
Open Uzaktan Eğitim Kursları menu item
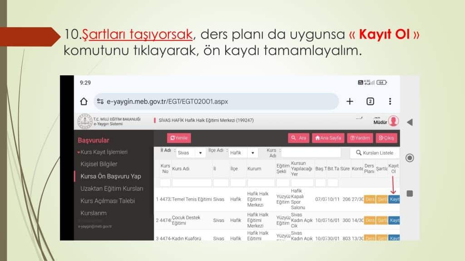point(112,189)
